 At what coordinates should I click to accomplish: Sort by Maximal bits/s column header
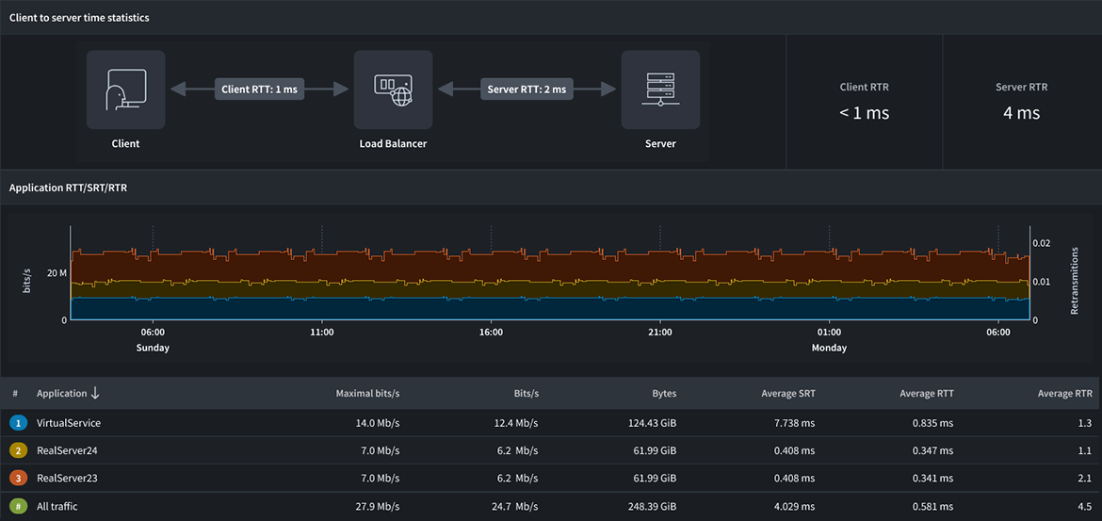tap(367, 393)
